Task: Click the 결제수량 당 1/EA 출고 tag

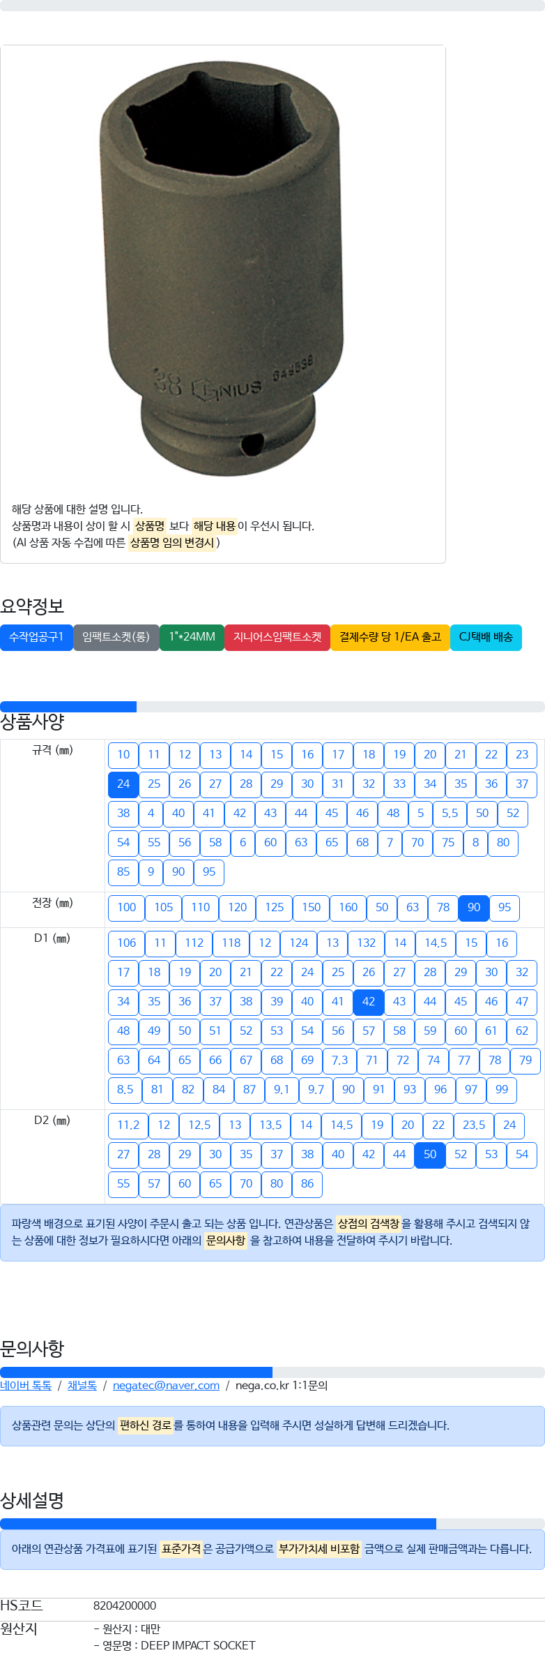Action: tap(390, 637)
